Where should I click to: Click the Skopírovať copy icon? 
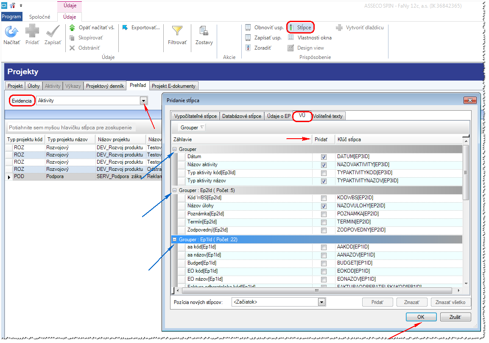click(72, 38)
